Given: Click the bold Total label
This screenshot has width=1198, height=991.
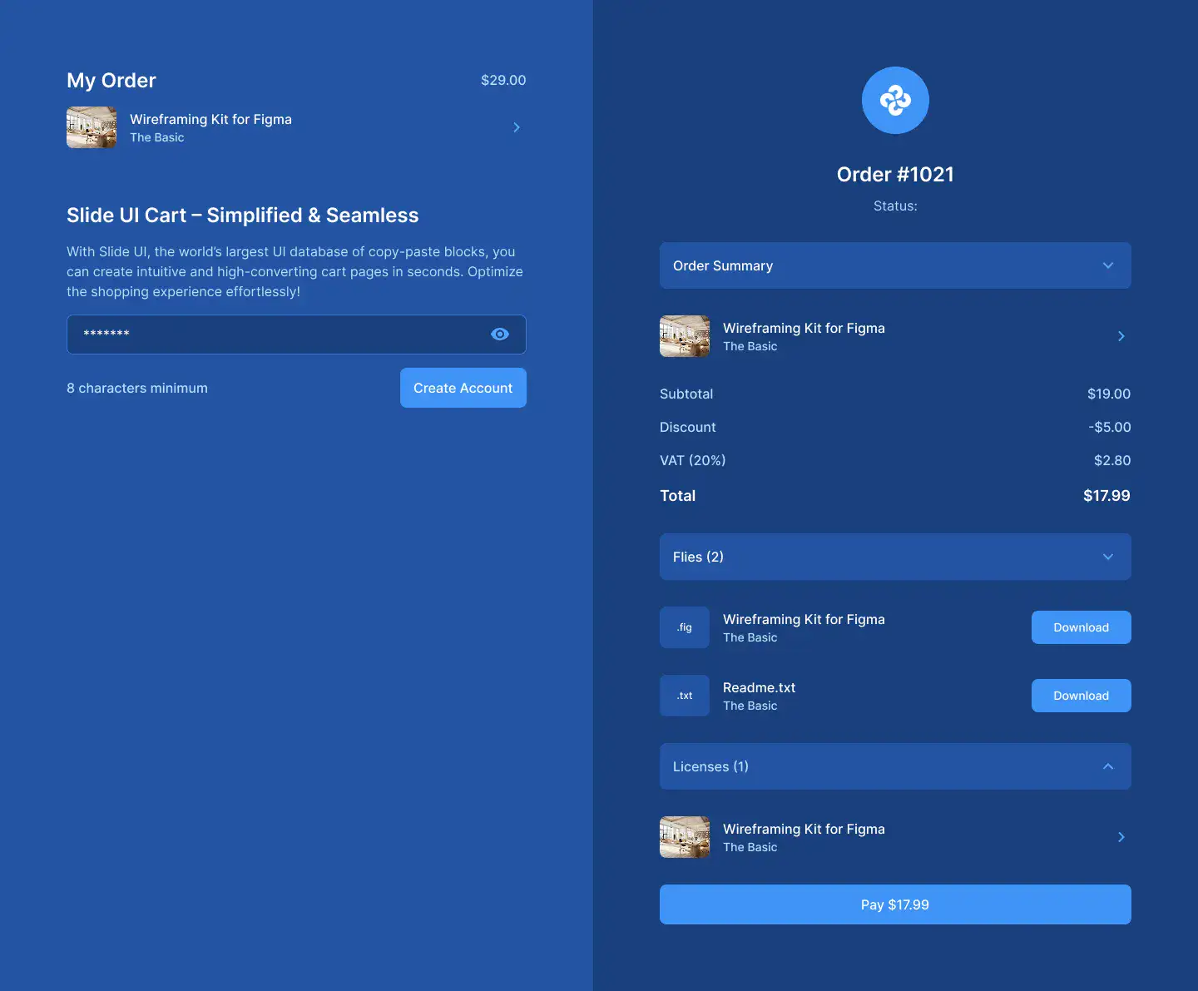Looking at the screenshot, I should tap(678, 495).
